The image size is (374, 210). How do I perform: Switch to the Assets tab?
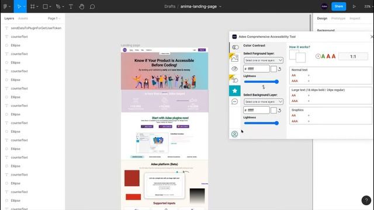(x=23, y=18)
